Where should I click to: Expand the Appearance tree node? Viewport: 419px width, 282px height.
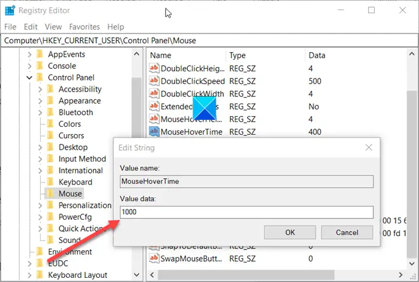(x=40, y=101)
